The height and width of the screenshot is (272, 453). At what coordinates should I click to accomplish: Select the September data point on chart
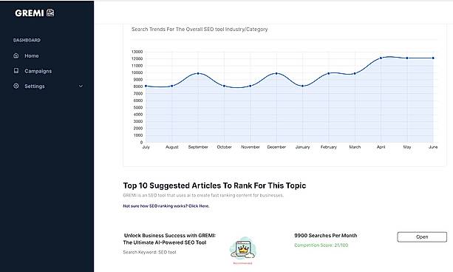[198, 73]
